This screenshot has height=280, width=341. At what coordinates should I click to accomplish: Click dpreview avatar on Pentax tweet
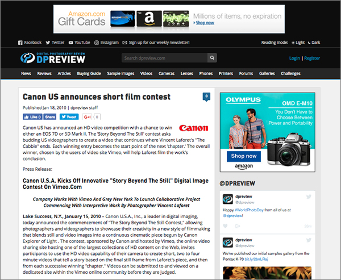click(228, 243)
